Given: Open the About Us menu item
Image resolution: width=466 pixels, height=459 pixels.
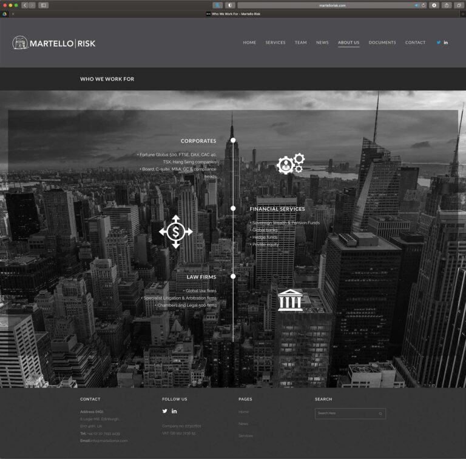Looking at the screenshot, I should 348,42.
